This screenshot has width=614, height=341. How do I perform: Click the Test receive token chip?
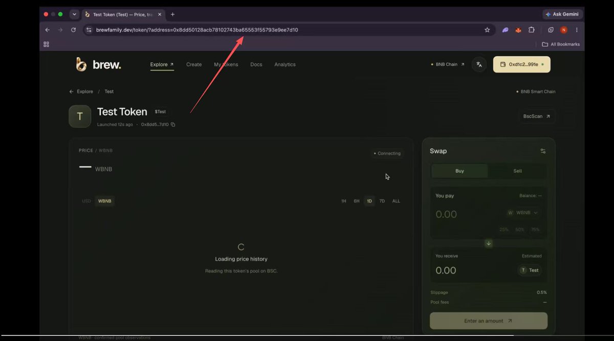530,270
